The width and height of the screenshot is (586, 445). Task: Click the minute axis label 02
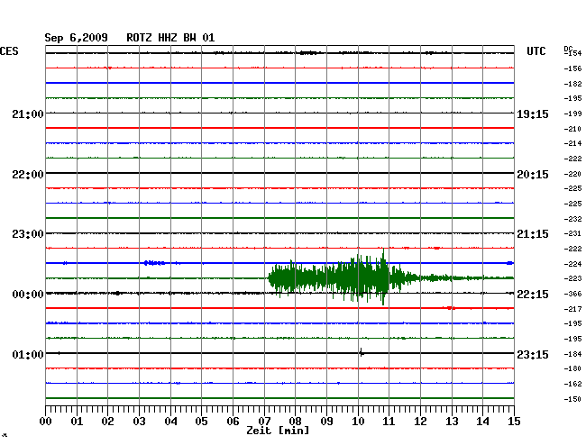click(x=107, y=421)
